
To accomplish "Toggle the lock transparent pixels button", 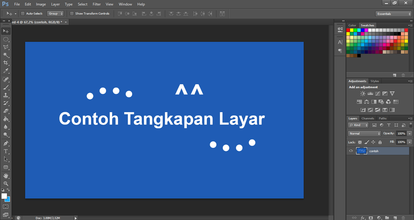I will click(359, 142).
